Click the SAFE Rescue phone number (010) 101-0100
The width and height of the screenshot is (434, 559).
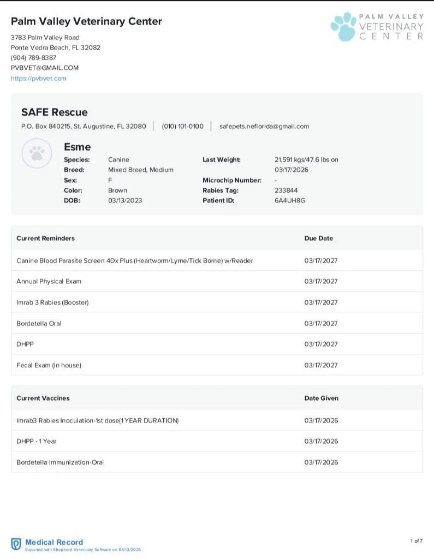(182, 126)
